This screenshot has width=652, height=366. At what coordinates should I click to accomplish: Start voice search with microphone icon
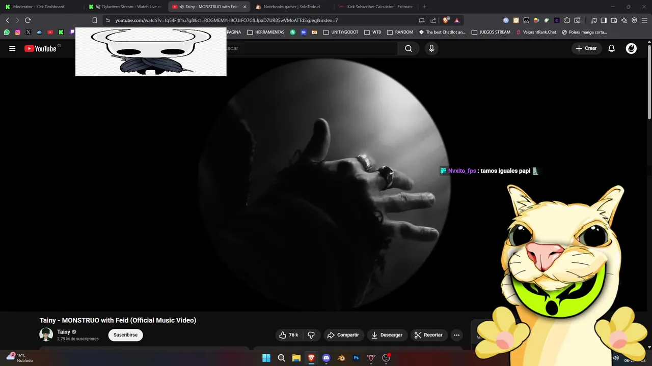431,48
